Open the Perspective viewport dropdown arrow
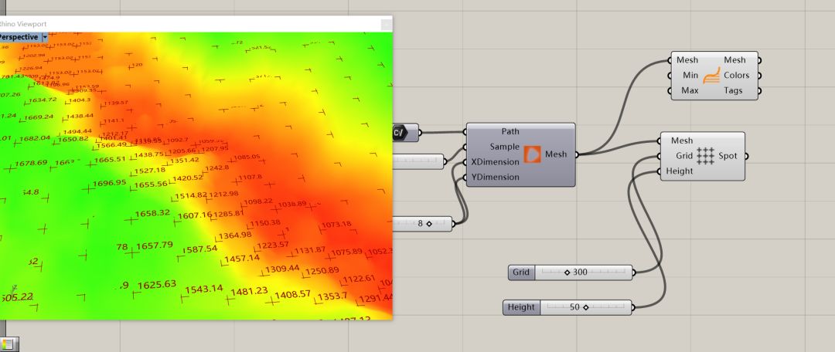This screenshot has width=835, height=352. pyautogui.click(x=45, y=37)
